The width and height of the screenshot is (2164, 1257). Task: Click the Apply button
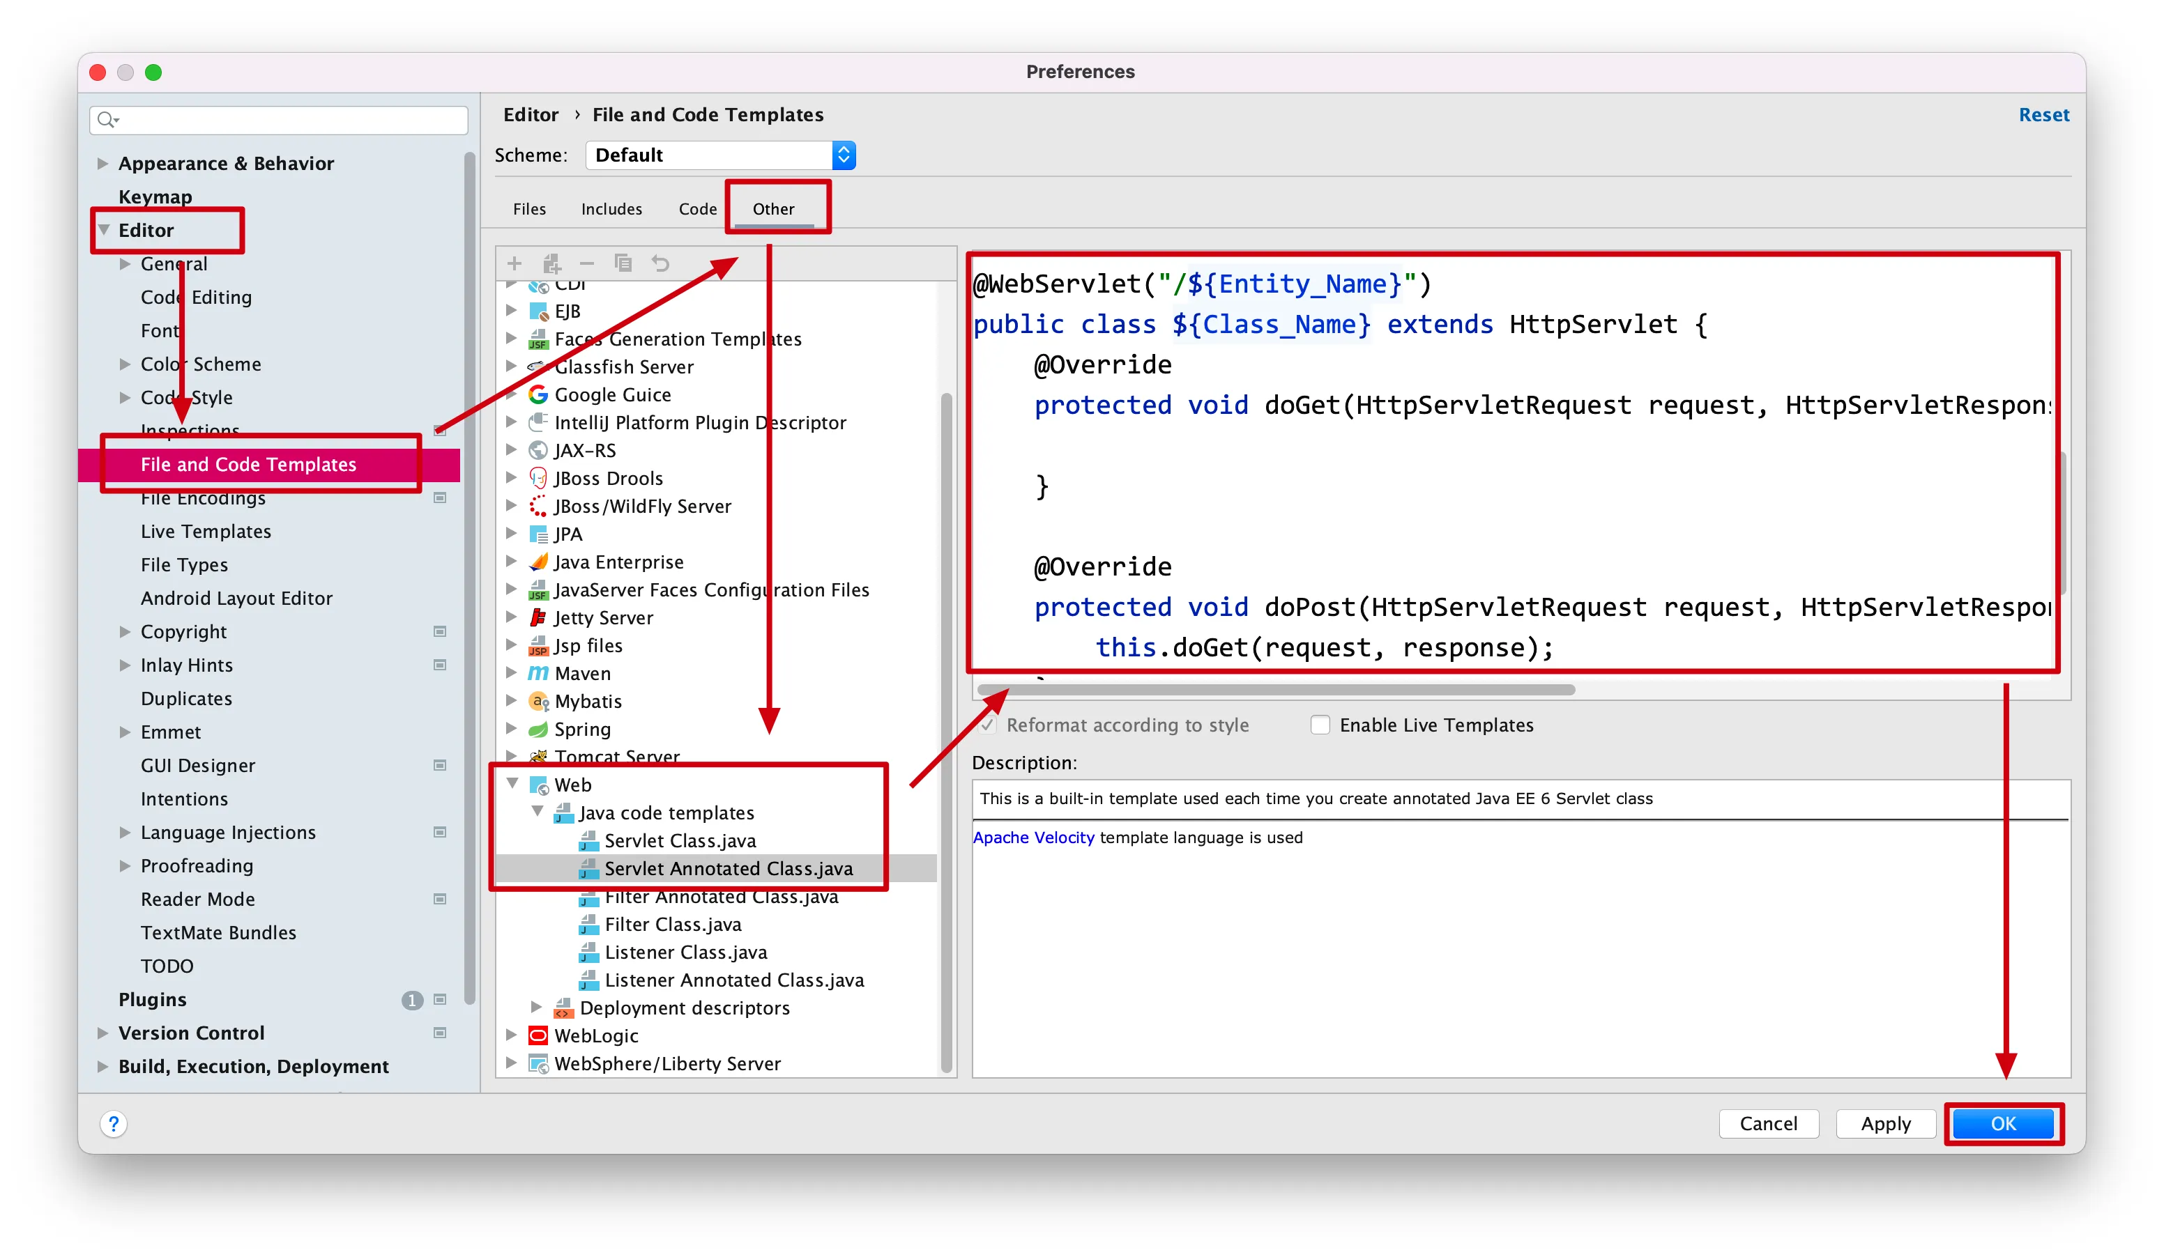[1886, 1124]
